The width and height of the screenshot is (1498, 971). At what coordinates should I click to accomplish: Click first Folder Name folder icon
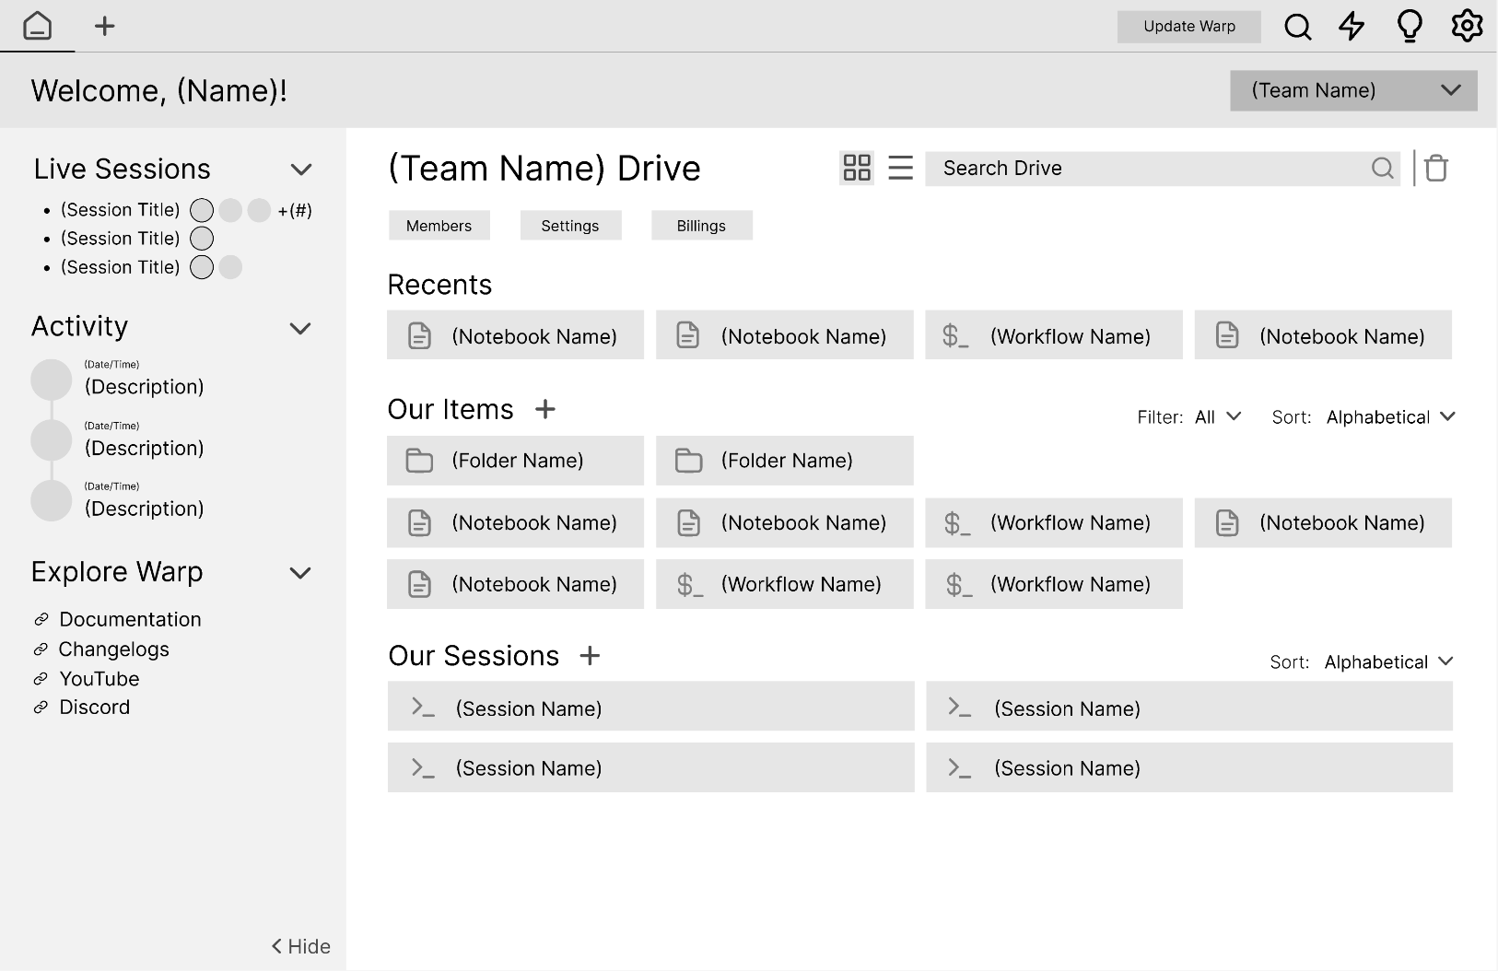pos(419,461)
